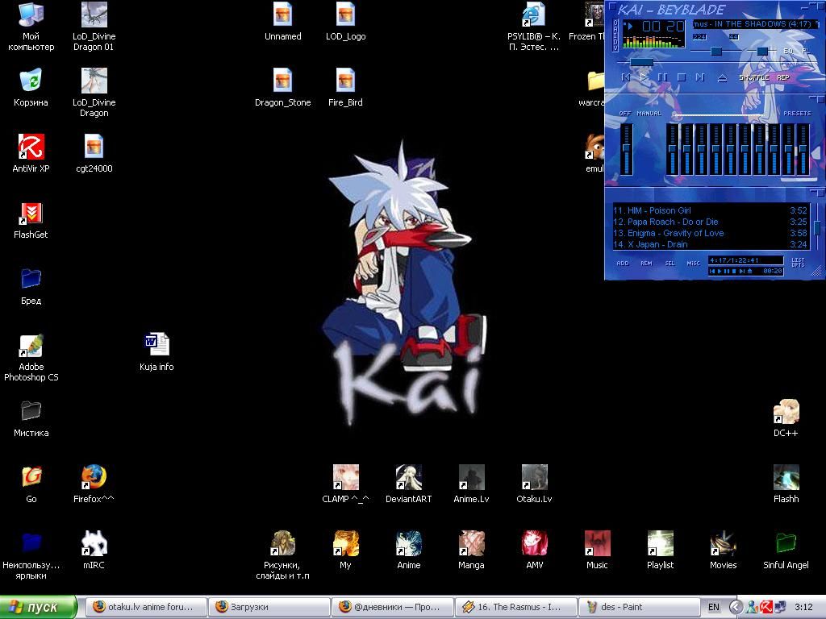Open the Firefox^^ desktop shortcut
This screenshot has width=826, height=619.
(x=94, y=484)
